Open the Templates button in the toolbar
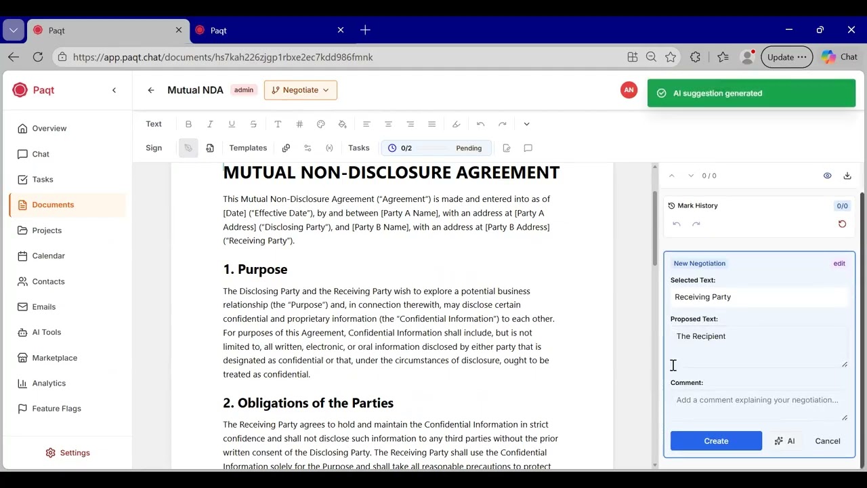The height and width of the screenshot is (488, 867). tap(248, 148)
